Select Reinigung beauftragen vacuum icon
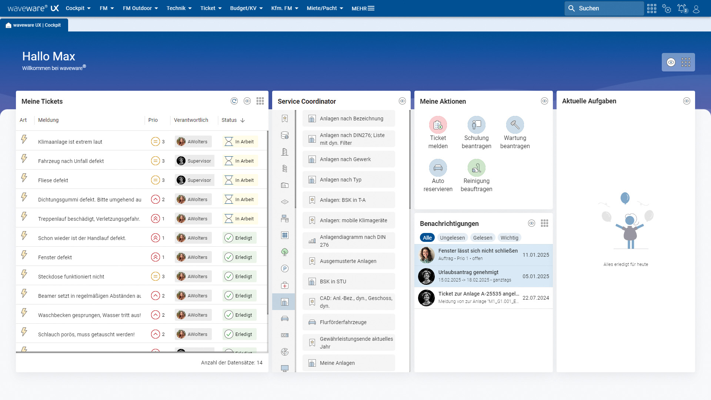The width and height of the screenshot is (711, 400). pos(476,168)
